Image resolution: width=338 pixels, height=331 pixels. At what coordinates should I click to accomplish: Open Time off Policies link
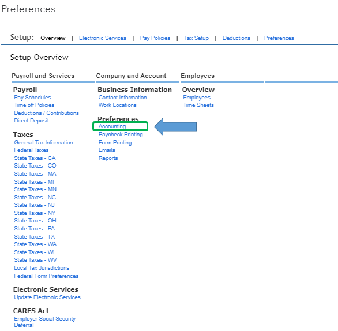click(x=34, y=105)
